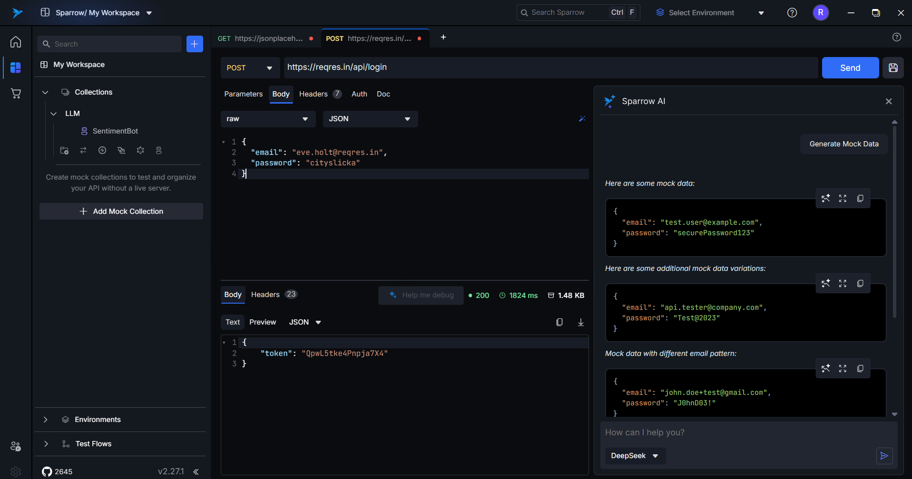Viewport: 912px width, 479px height.
Task: Open the settings gear in sidebar
Action: (16, 471)
